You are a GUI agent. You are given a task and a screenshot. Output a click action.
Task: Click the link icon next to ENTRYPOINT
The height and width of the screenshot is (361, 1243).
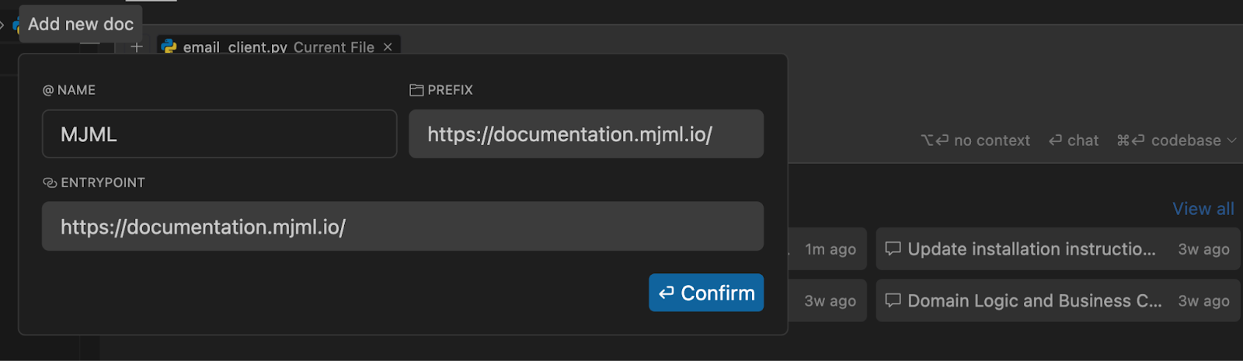pos(50,183)
